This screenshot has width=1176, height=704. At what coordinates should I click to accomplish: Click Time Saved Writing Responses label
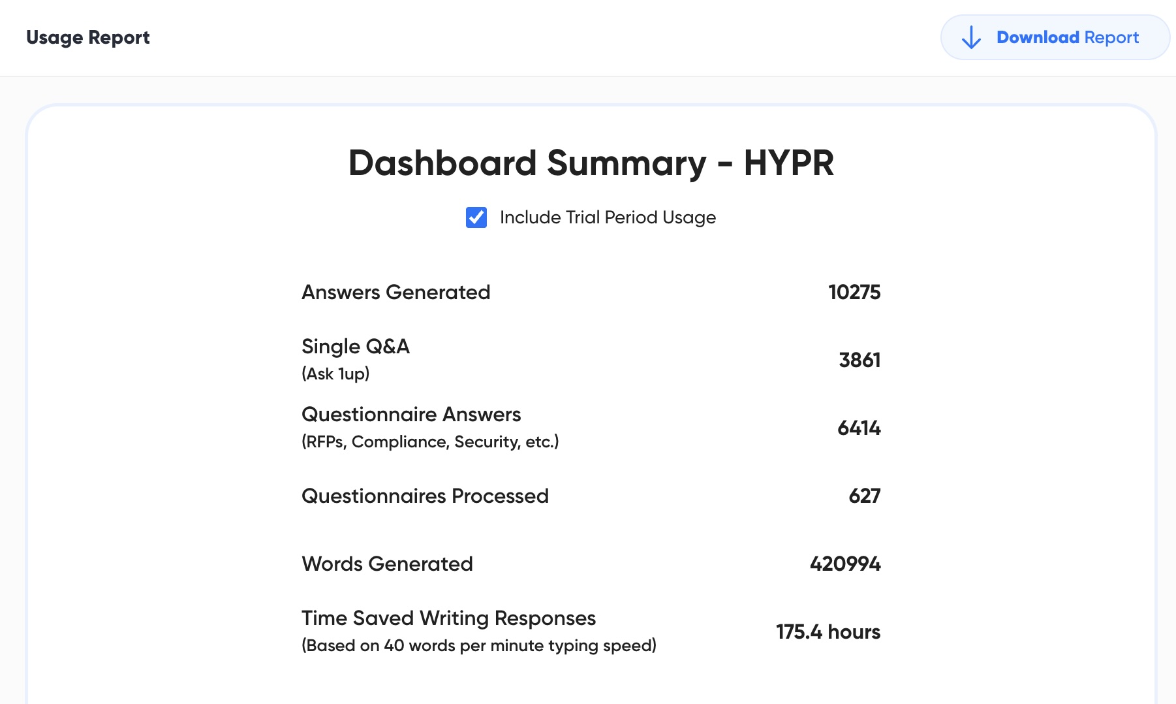[449, 618]
